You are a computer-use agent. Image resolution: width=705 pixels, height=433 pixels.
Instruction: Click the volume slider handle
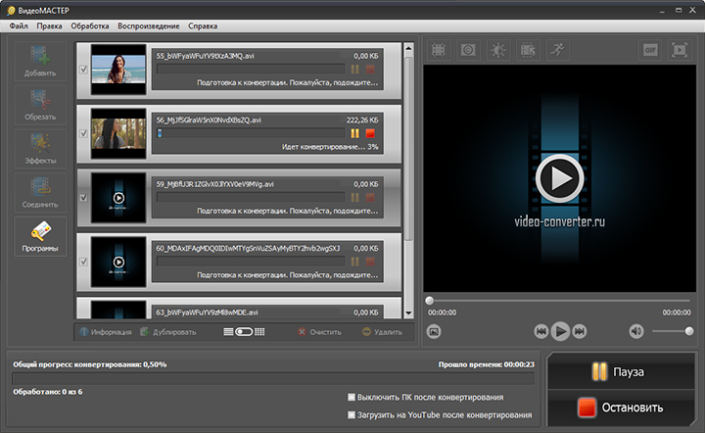tap(688, 331)
